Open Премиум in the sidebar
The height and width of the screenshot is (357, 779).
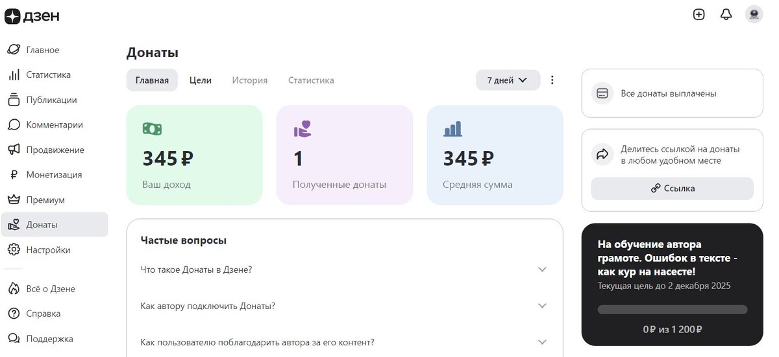(55, 200)
